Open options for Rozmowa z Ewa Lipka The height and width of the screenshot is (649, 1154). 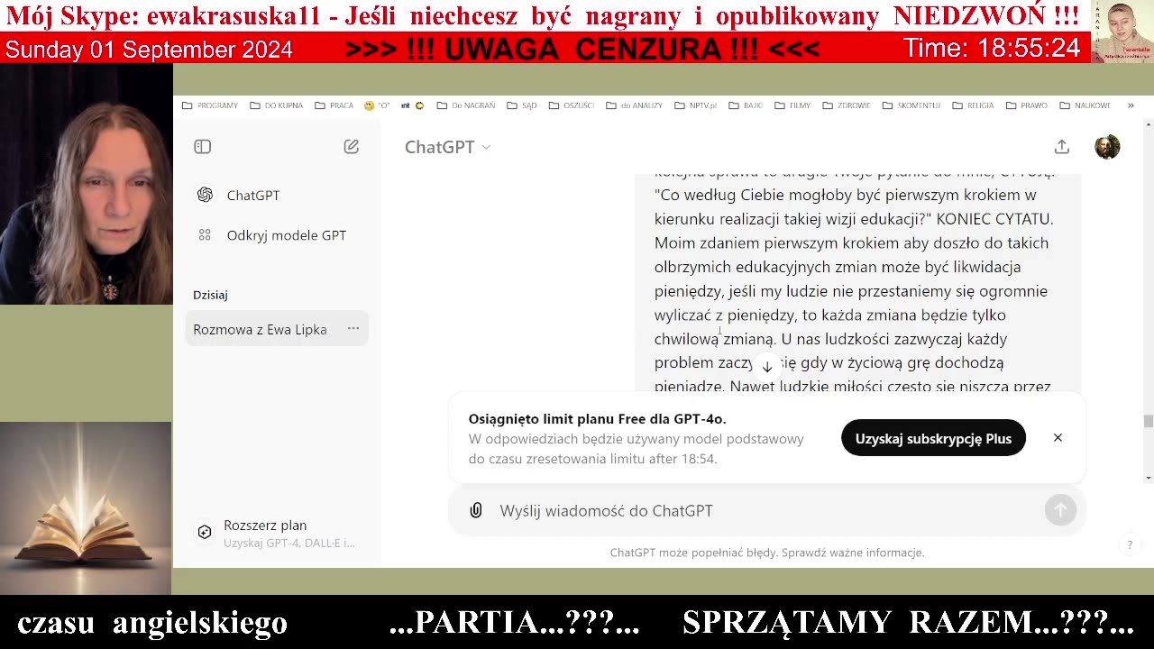tap(353, 329)
